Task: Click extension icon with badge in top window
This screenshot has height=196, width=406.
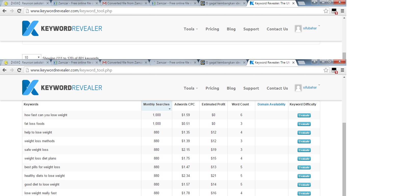Action: coord(334,11)
